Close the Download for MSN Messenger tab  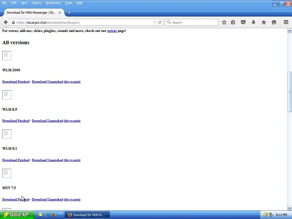coord(60,13)
